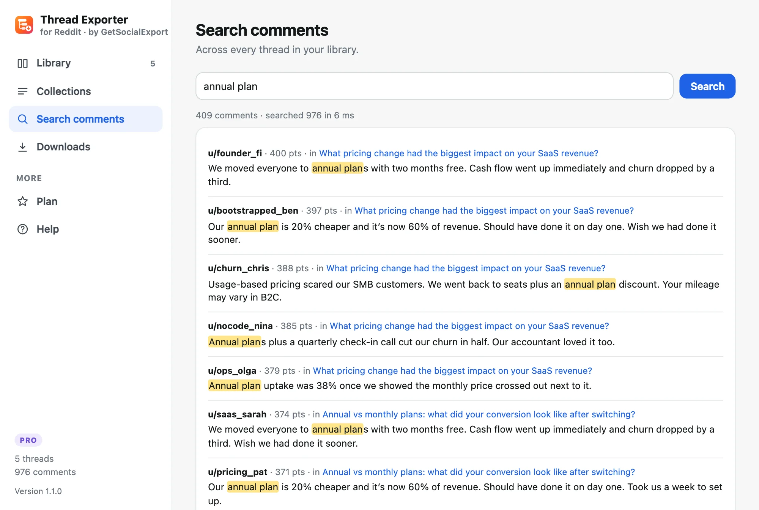The width and height of the screenshot is (759, 510).
Task: Click '385 pts' score in nocode_nina result
Action: point(296,326)
